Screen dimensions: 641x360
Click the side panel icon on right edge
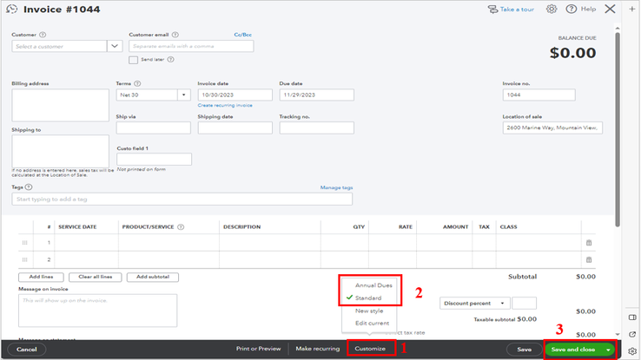pos(632,317)
